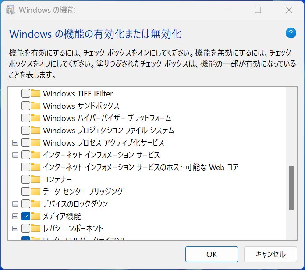
Task: Click the blue help question mark icon
Action: (x=291, y=33)
